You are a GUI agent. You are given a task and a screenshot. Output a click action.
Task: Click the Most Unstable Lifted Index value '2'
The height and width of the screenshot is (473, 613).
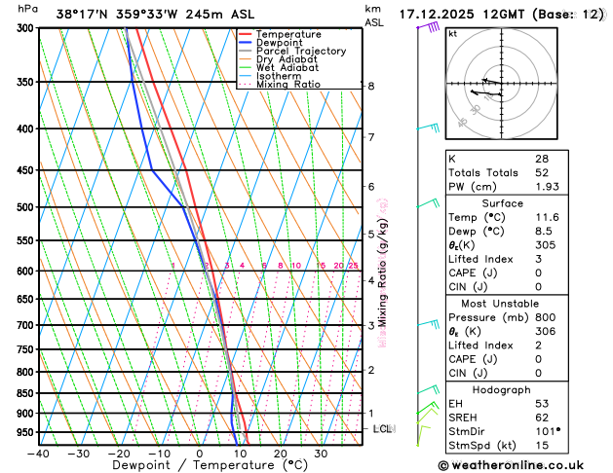coord(539,346)
